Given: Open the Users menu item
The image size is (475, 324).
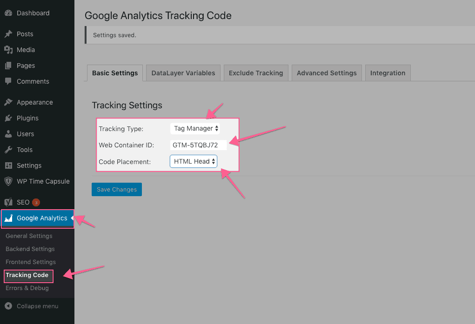Looking at the screenshot, I should [37, 134].
